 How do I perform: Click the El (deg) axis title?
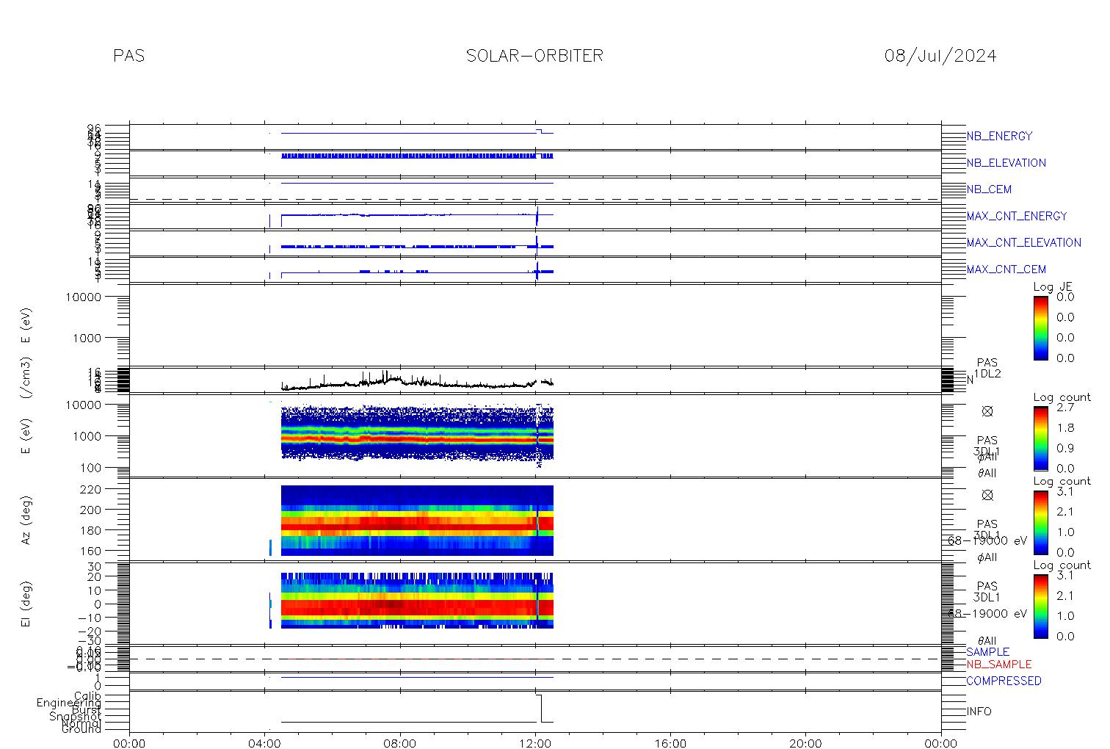(x=26, y=604)
